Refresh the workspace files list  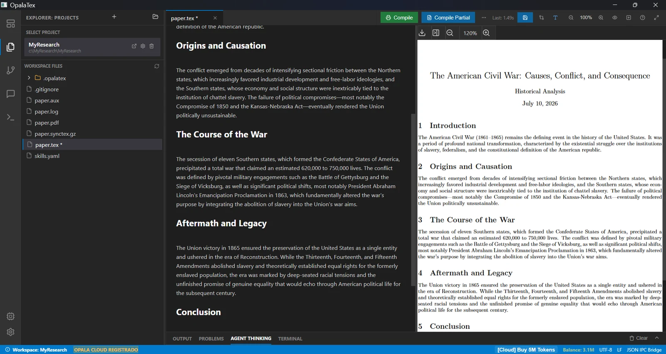tap(157, 66)
